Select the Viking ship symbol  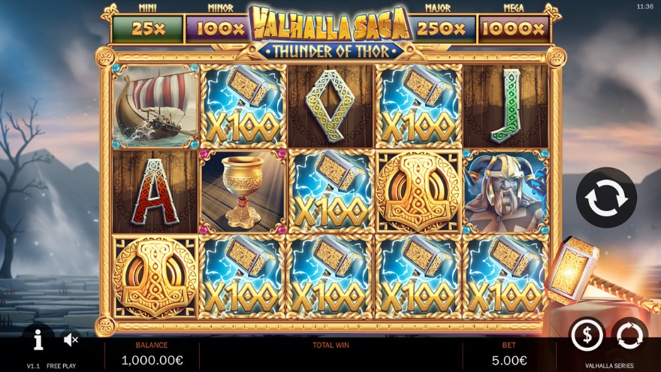click(x=155, y=106)
